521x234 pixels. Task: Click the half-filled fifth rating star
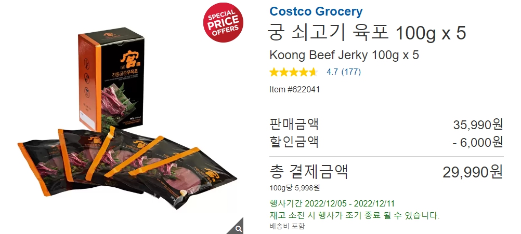pos(313,72)
